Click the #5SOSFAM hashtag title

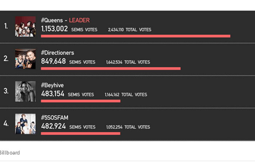click(55, 118)
